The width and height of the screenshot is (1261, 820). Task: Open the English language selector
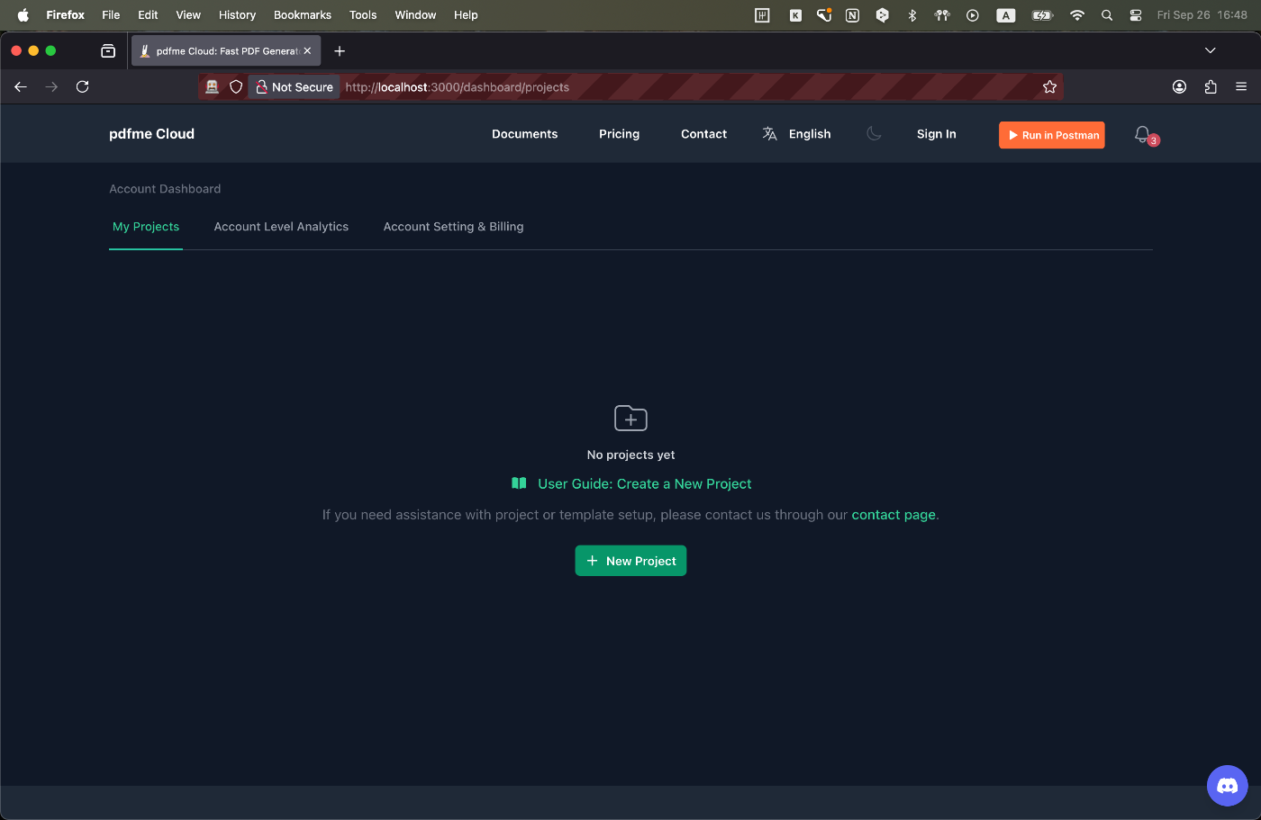796,134
